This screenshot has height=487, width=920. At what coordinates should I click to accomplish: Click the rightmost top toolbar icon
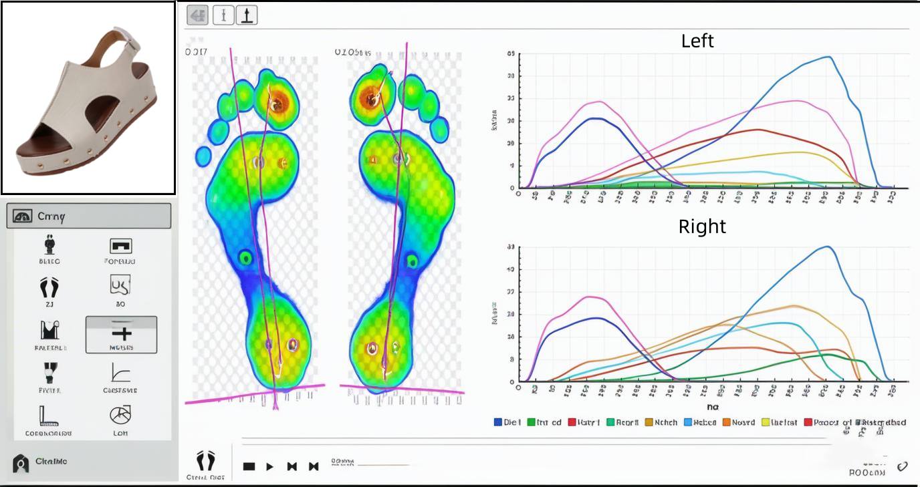click(x=247, y=15)
